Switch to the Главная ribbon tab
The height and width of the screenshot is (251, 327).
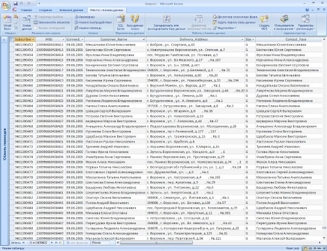point(26,10)
